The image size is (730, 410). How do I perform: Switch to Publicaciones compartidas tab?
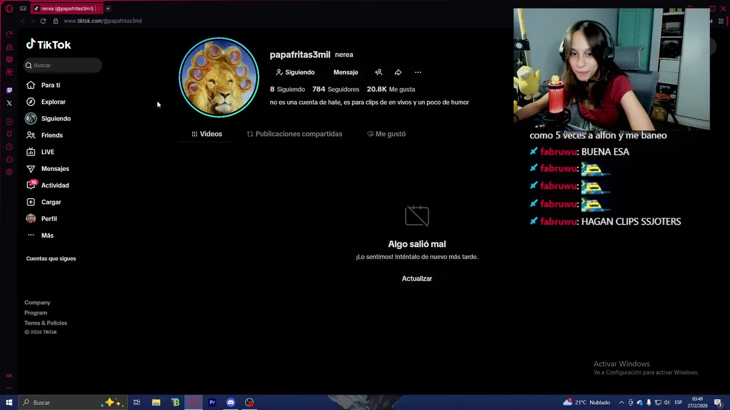tap(294, 134)
